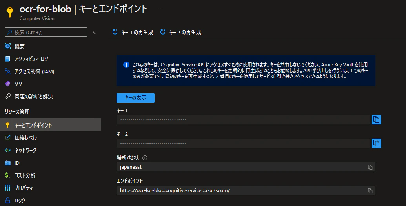
Task: Collapse the sidebar with the double chevron
Action: point(95,32)
